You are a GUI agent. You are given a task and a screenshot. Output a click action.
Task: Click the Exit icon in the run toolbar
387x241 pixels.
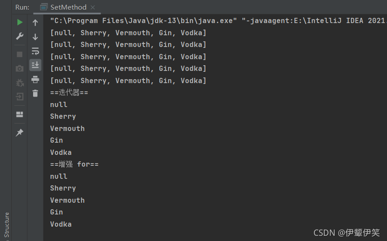coord(20,97)
